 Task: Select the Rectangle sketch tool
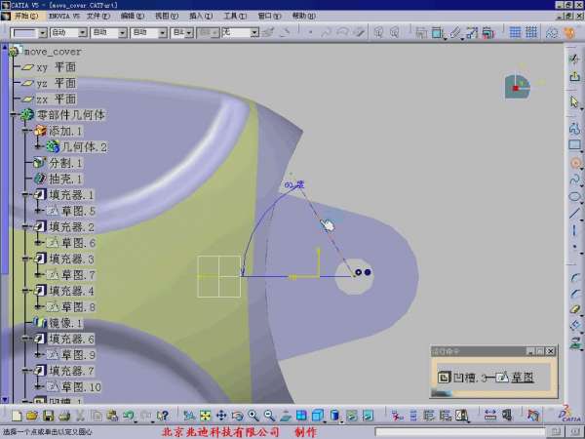pos(574,144)
